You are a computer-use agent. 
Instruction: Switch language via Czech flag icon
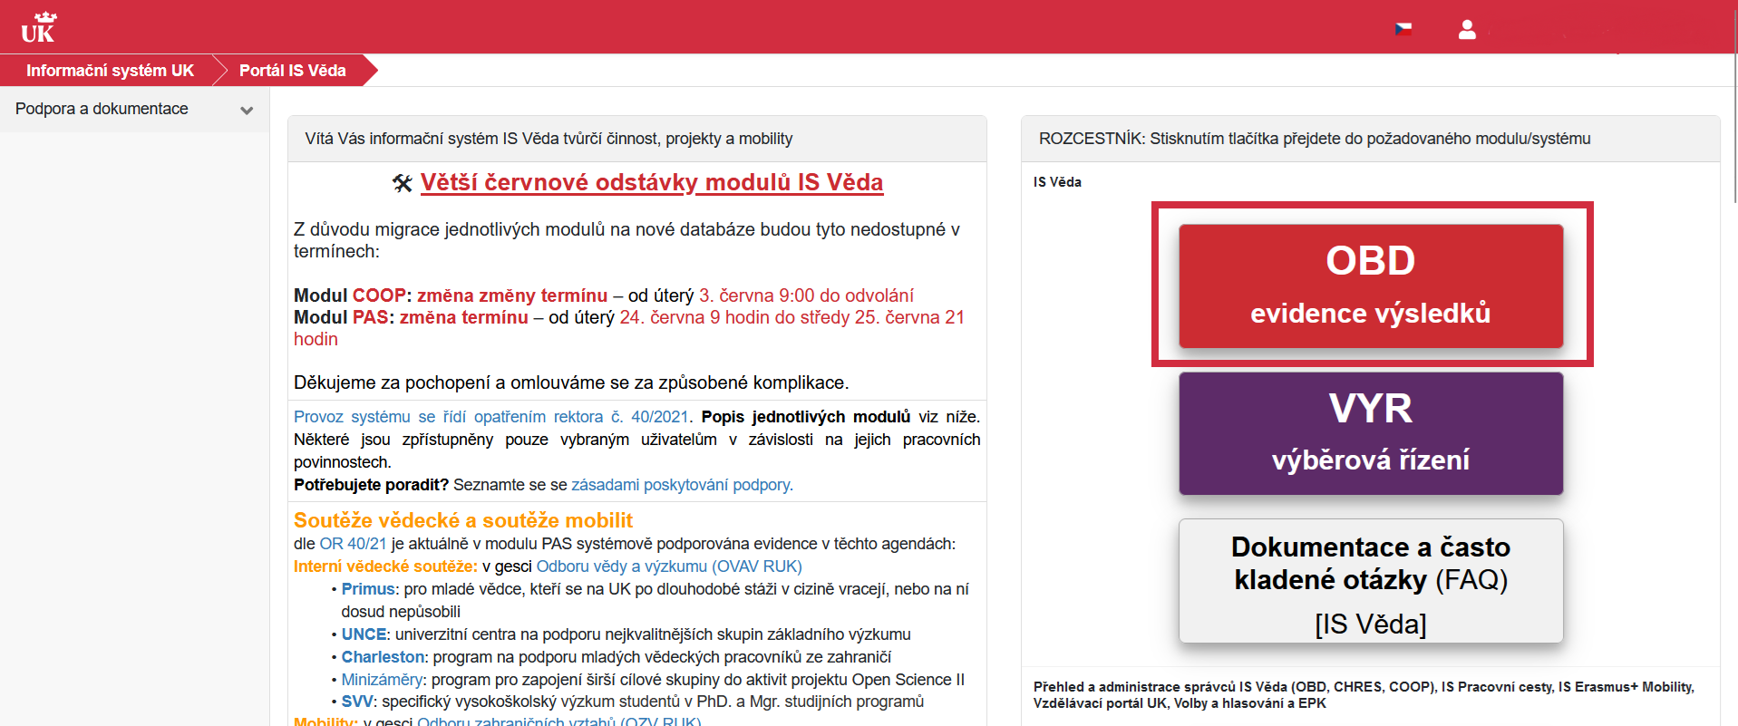pyautogui.click(x=1403, y=29)
